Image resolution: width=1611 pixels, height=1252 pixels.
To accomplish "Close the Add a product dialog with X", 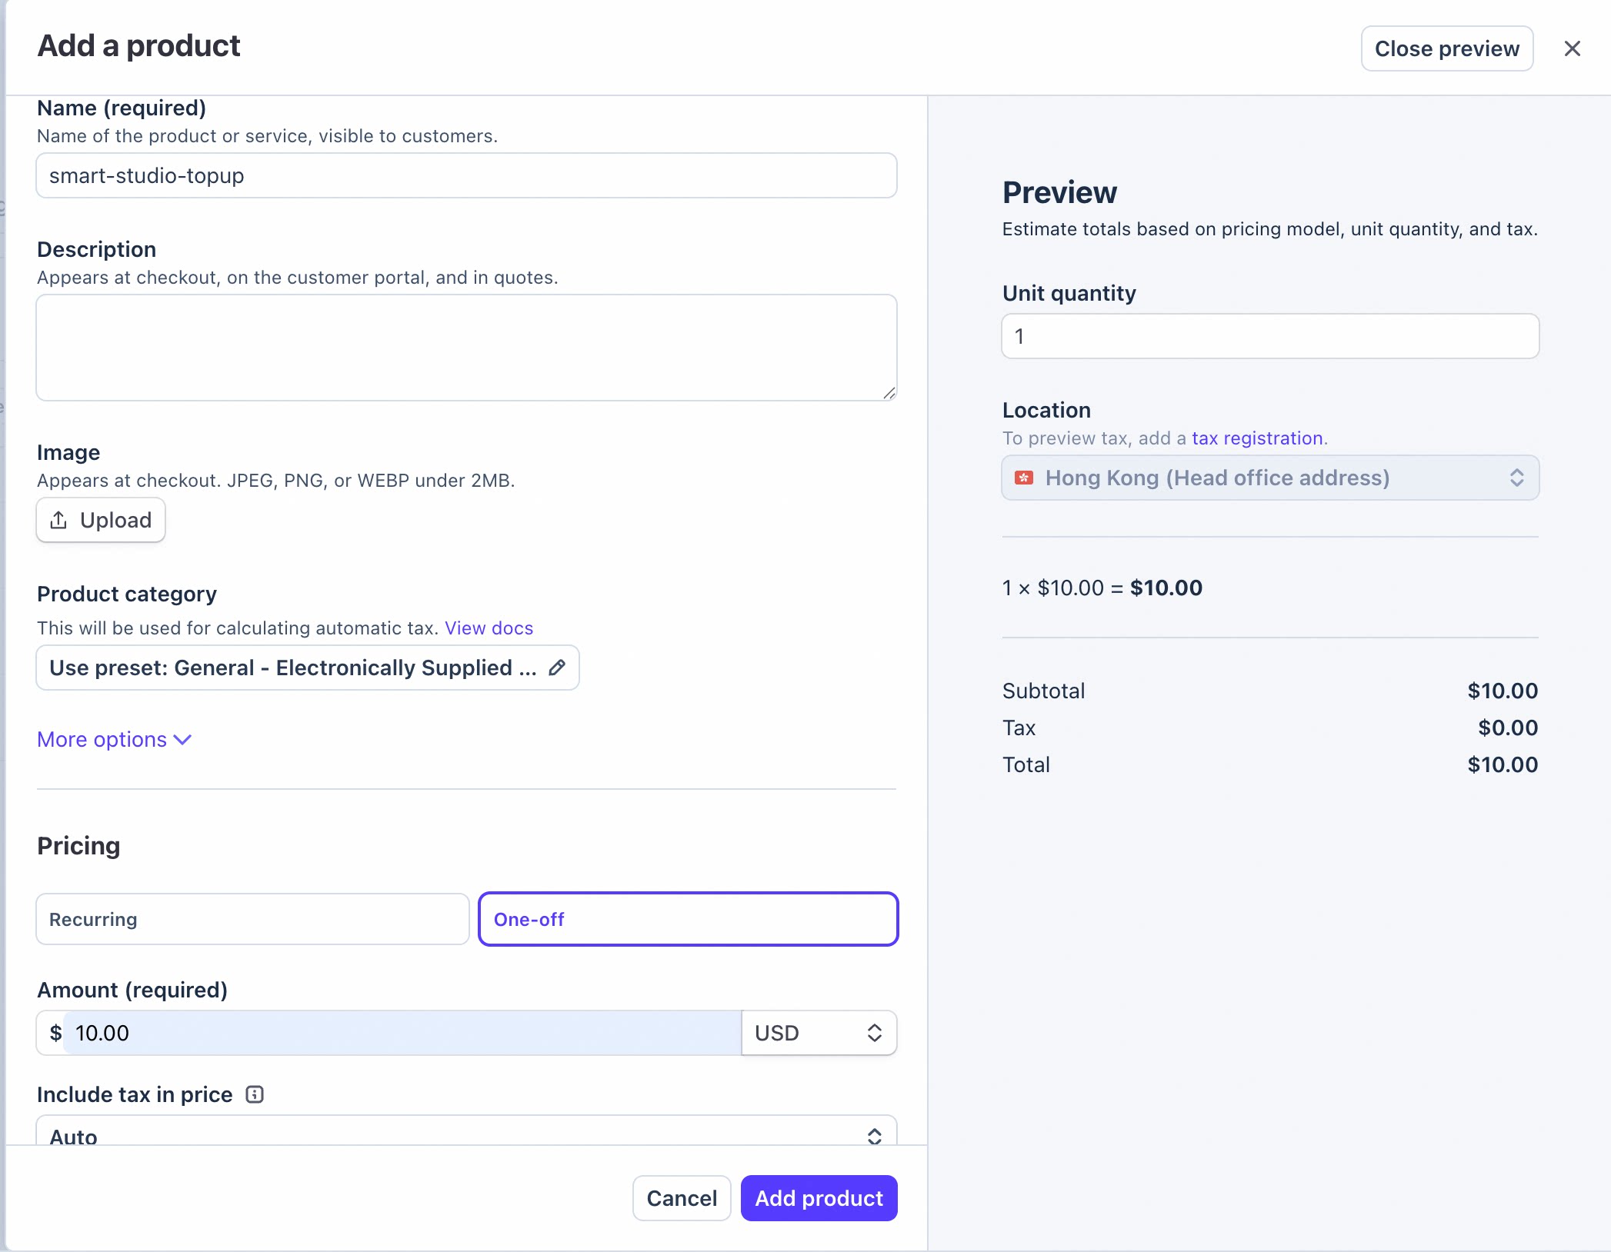I will [x=1572, y=48].
